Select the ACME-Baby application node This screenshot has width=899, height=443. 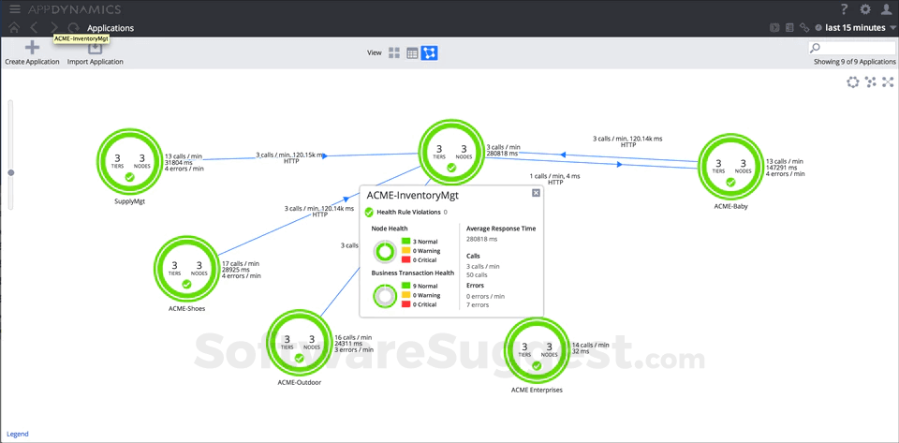coord(730,165)
